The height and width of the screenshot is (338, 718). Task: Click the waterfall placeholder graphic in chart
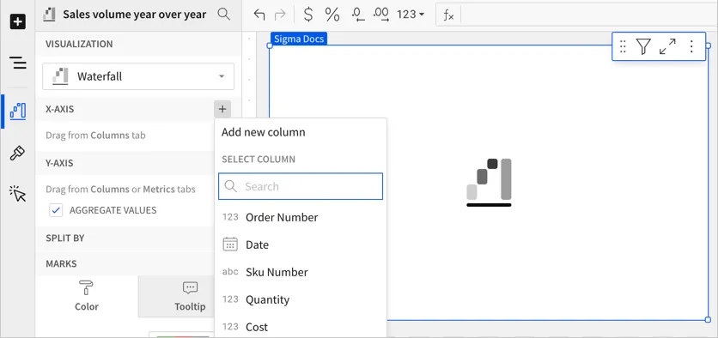pyautogui.click(x=489, y=182)
